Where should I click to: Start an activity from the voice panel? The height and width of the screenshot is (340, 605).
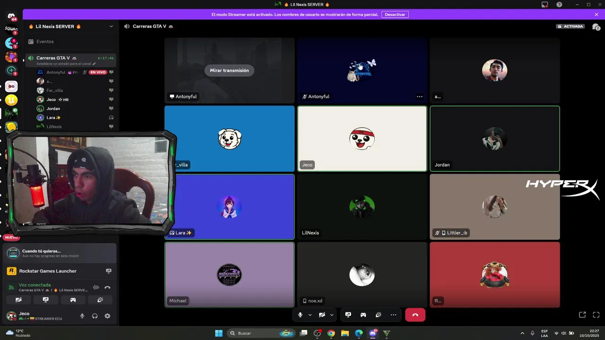[73, 300]
